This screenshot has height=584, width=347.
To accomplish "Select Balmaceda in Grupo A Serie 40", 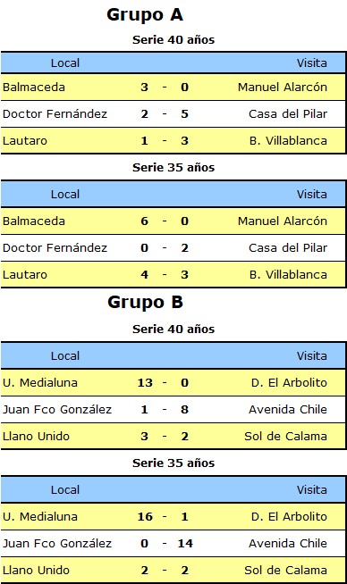I will (34, 88).
